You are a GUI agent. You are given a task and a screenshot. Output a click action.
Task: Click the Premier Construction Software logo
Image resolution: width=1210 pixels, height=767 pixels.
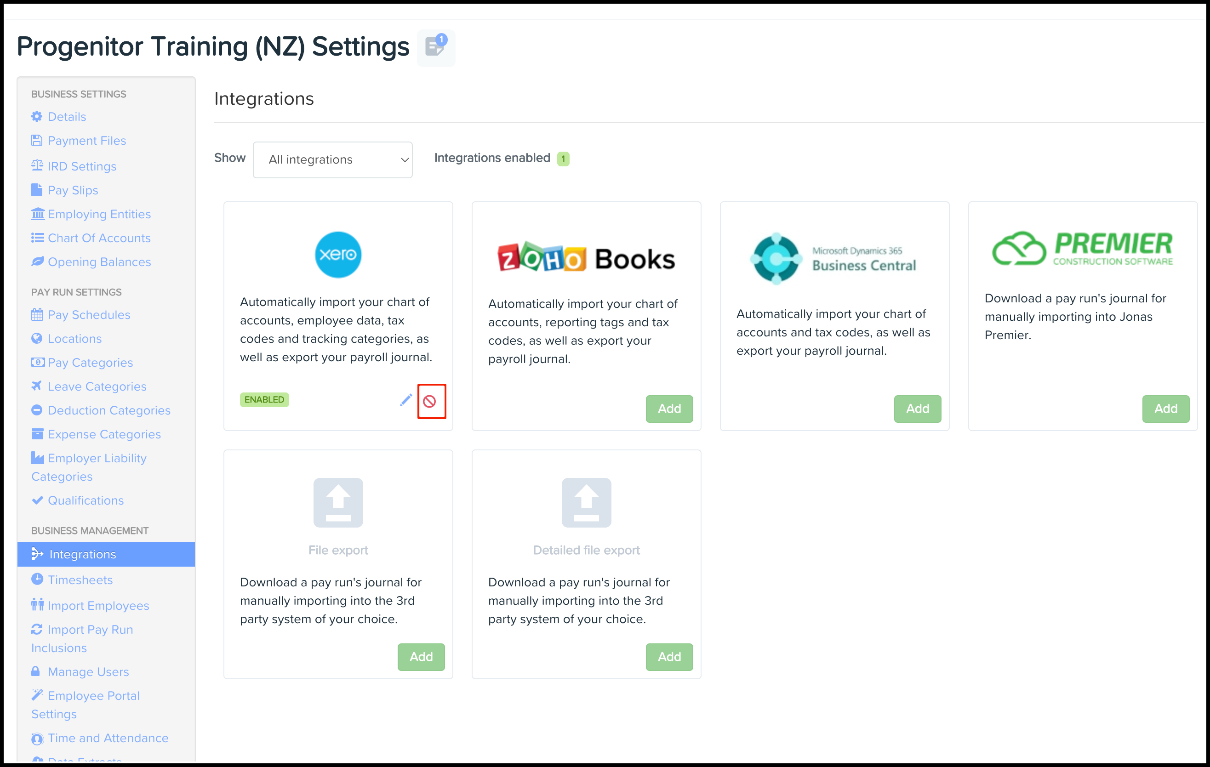[x=1083, y=249]
